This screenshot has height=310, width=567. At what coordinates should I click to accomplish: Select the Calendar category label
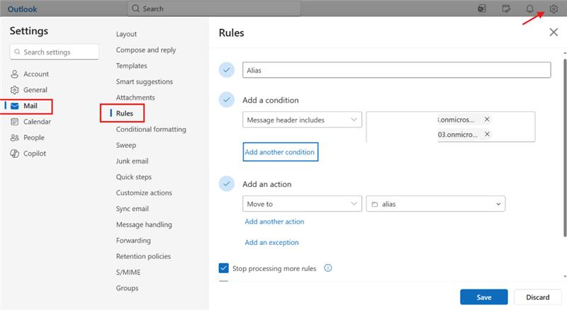click(x=37, y=122)
